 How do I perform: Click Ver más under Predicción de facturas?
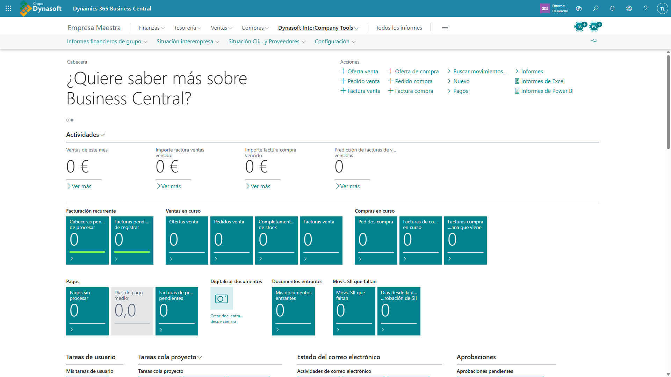(347, 186)
